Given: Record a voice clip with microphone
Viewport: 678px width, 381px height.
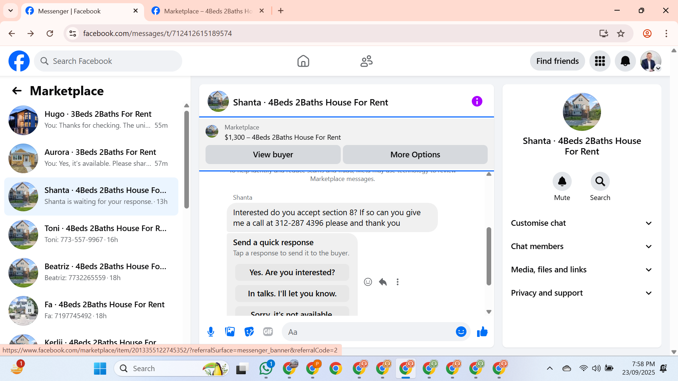Looking at the screenshot, I should [211, 332].
